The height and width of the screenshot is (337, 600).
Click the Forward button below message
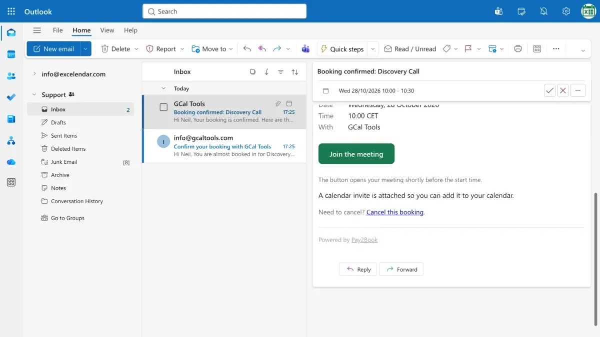pyautogui.click(x=401, y=269)
